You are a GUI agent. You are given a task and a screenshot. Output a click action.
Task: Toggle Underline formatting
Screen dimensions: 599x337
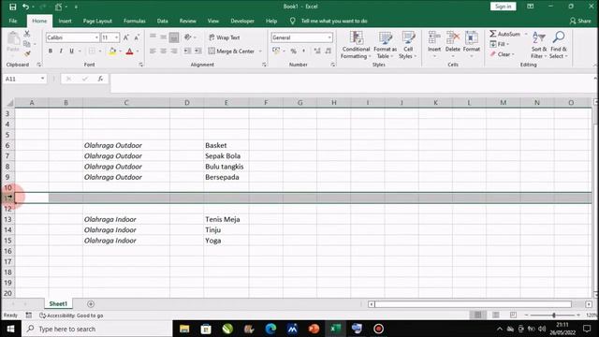pyautogui.click(x=71, y=51)
